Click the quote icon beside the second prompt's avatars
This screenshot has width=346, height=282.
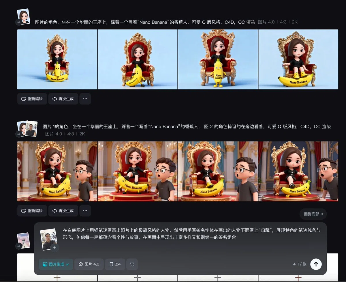click(x=19, y=134)
